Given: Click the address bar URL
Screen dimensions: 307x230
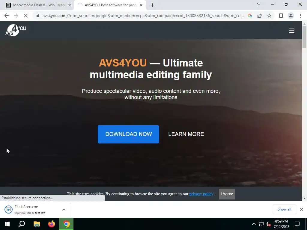Looking at the screenshot, I should 143,16.
